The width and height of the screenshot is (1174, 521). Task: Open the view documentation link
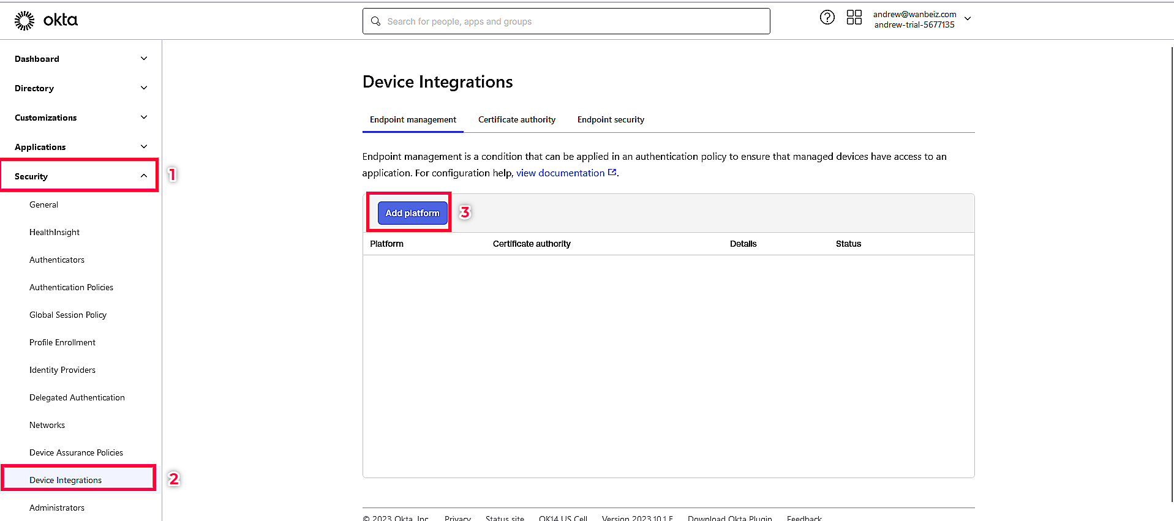[560, 173]
